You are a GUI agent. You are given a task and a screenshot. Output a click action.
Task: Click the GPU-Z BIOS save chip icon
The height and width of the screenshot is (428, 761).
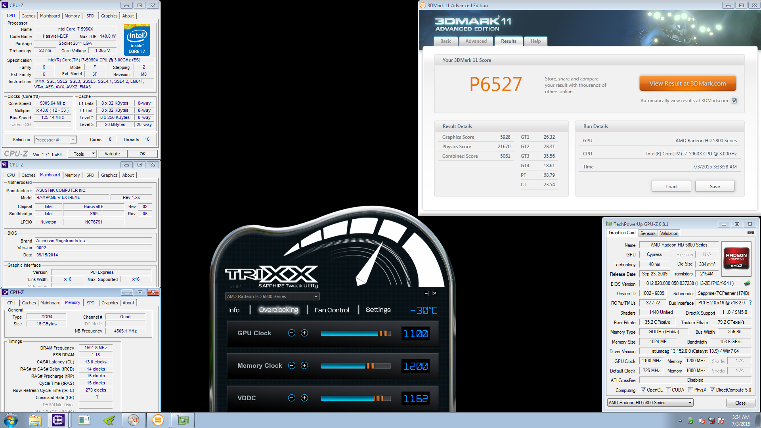point(747,283)
